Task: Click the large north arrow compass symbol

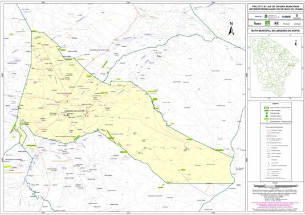Action: (231, 28)
